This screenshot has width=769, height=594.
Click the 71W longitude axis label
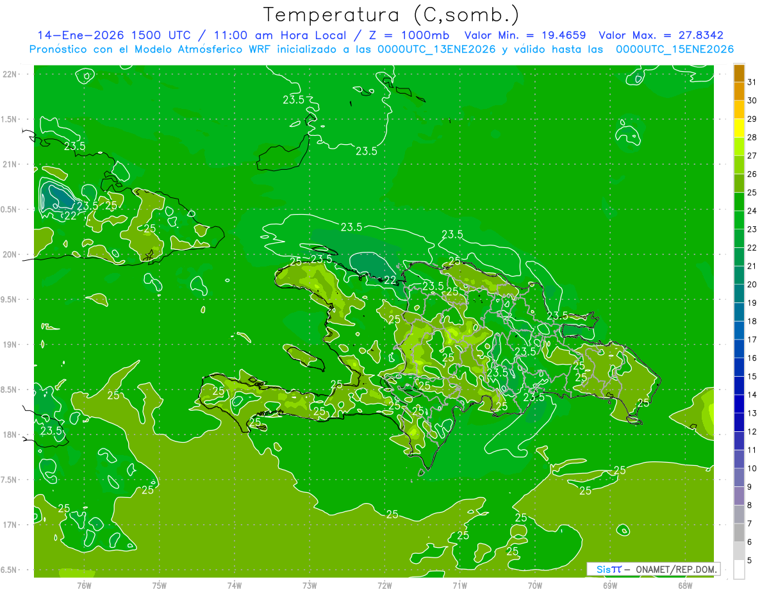(x=459, y=585)
